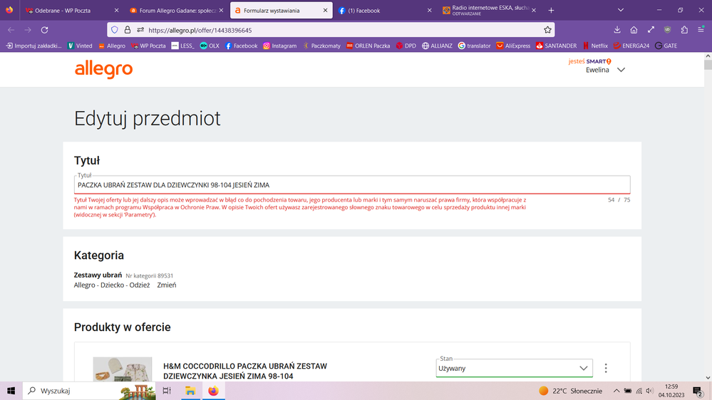
Task: Open the WP Poczta bookmark
Action: click(x=148, y=46)
